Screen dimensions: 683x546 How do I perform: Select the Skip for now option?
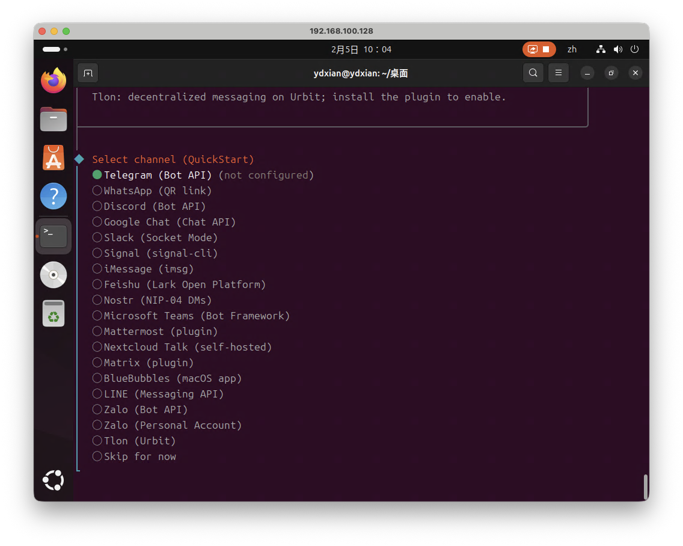click(x=97, y=456)
